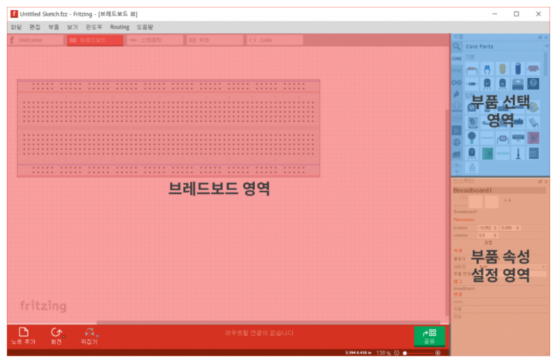
Task: Open the 파일 menu
Action: coord(16,27)
